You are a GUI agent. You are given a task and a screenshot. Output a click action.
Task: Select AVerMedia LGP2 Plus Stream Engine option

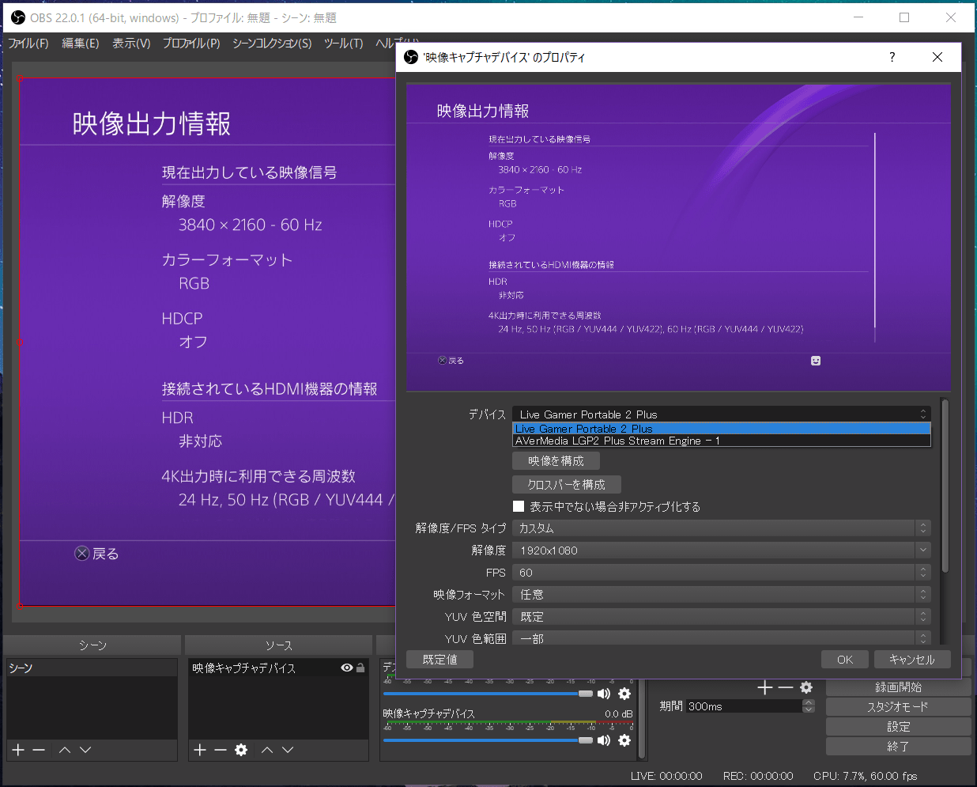coord(722,441)
